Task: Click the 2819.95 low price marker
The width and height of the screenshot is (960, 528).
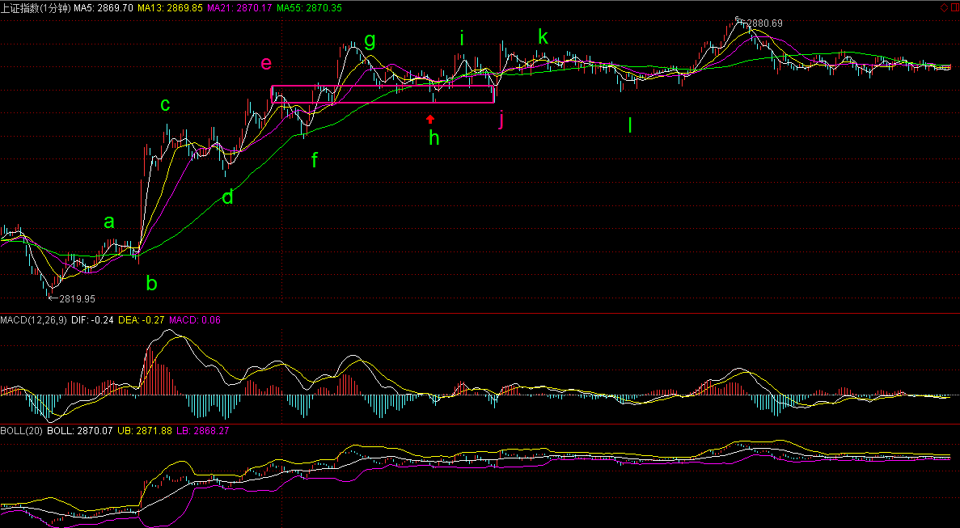Action: point(77,299)
